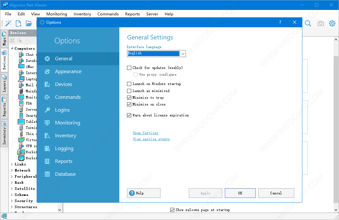Screen dimensions: 339x220
Task: Open Logins options category
Action: click(x=78, y=110)
